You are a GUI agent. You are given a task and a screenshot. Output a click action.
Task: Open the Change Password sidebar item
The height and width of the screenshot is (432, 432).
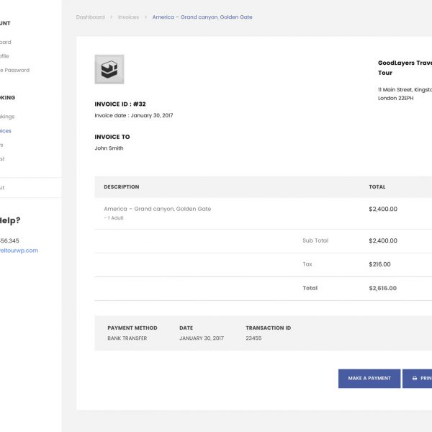14,70
